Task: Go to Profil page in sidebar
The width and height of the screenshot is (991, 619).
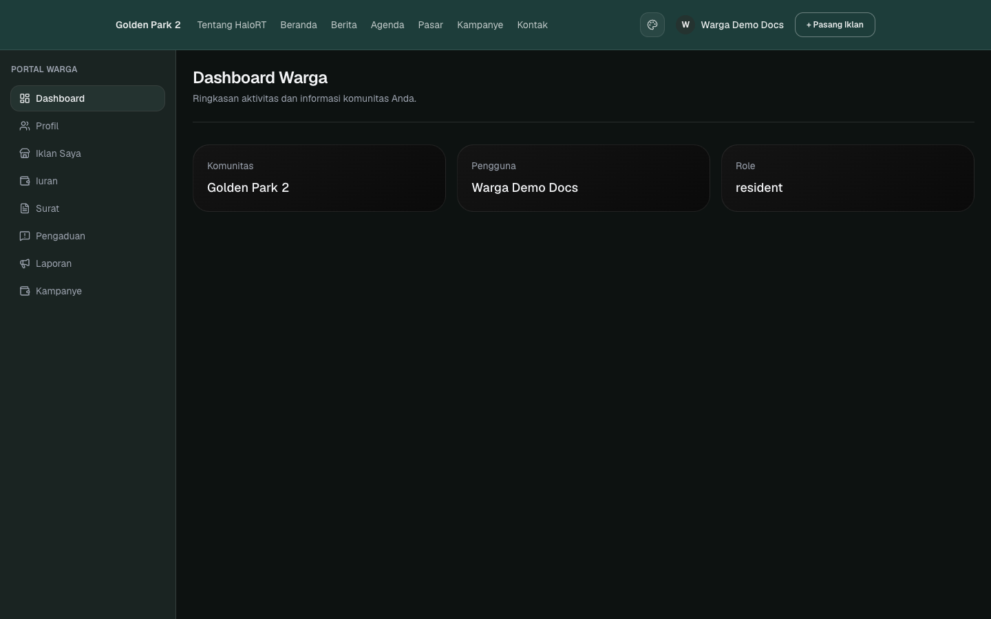Action: tap(87, 126)
